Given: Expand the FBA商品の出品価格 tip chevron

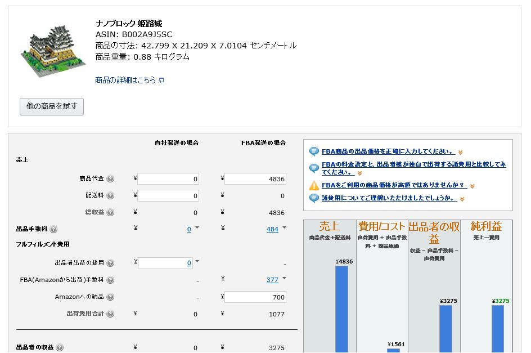Looking at the screenshot, I should [460, 153].
